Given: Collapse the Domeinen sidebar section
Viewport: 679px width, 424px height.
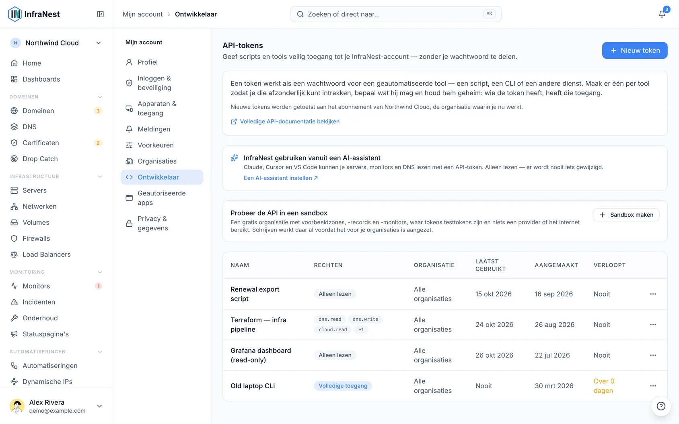Looking at the screenshot, I should pyautogui.click(x=100, y=97).
